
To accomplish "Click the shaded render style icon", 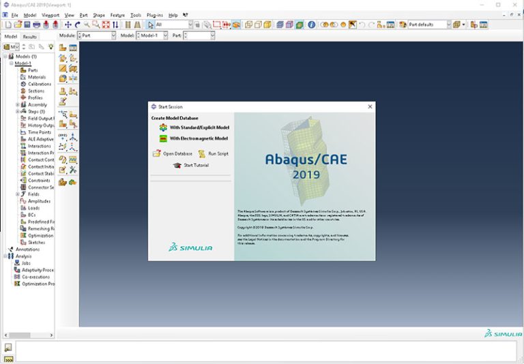I will [267, 25].
